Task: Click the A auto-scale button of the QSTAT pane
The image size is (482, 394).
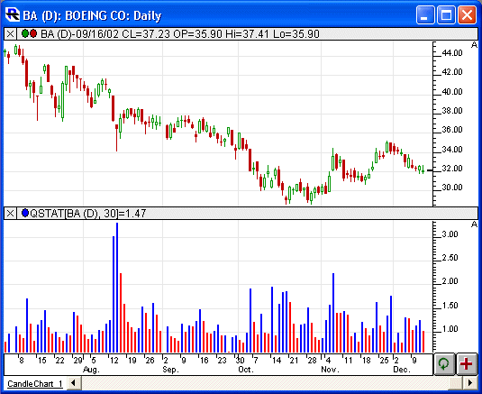Action: click(x=474, y=224)
